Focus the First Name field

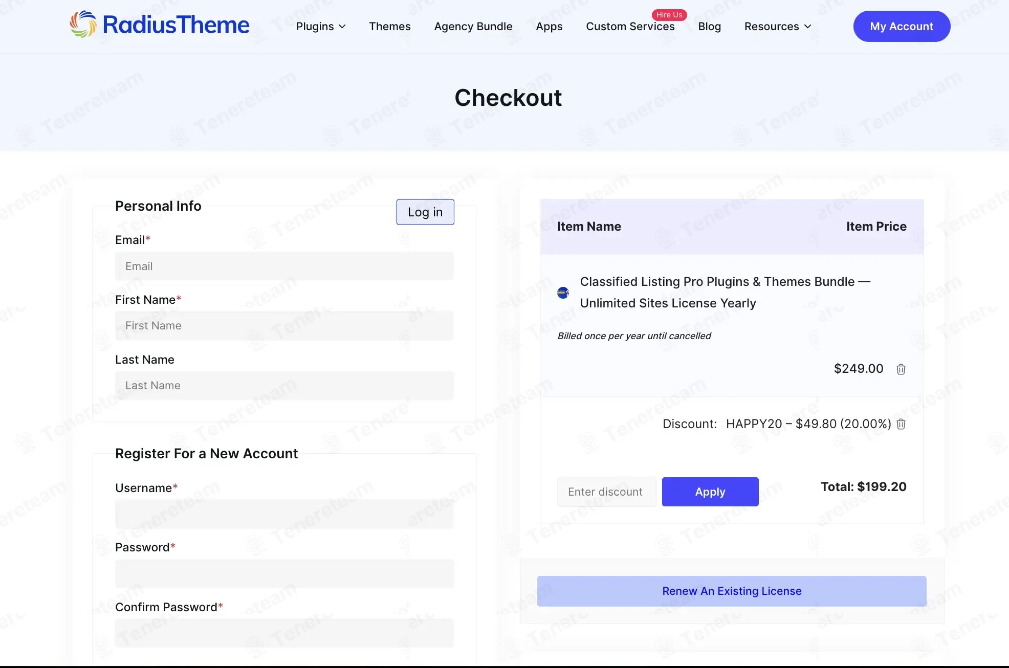284,326
